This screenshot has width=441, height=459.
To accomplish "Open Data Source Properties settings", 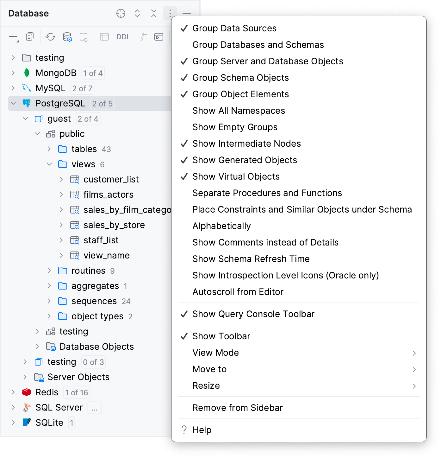I will click(x=68, y=37).
